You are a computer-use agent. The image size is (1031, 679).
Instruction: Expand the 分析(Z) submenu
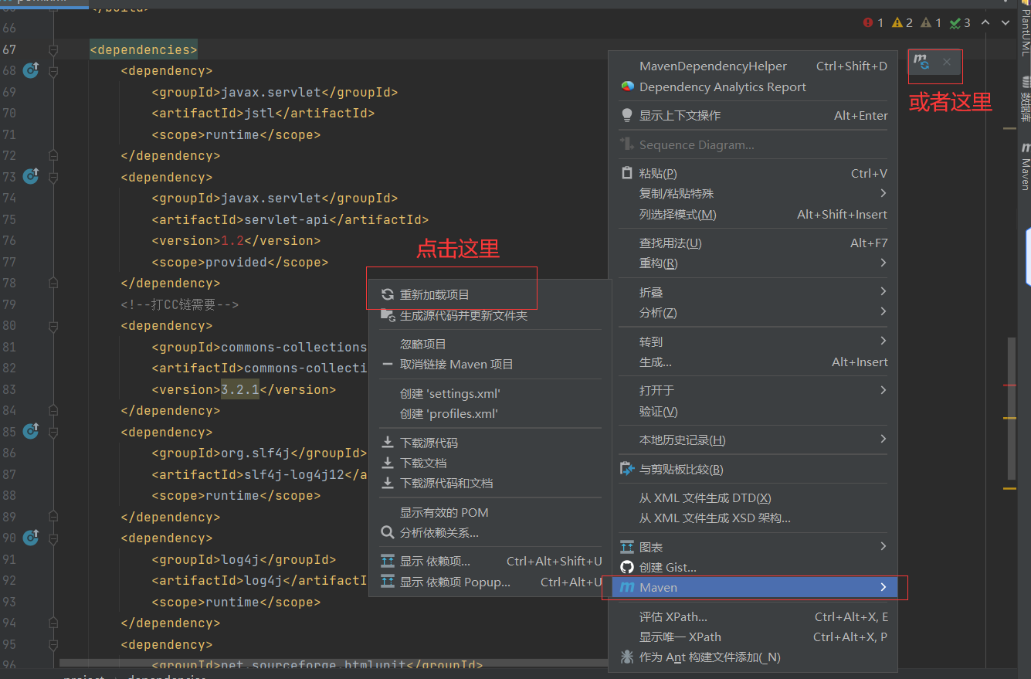tap(753, 312)
